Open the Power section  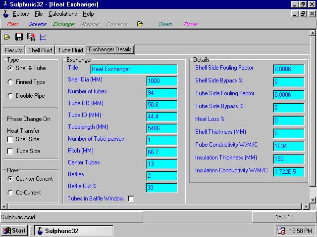[x=190, y=24]
